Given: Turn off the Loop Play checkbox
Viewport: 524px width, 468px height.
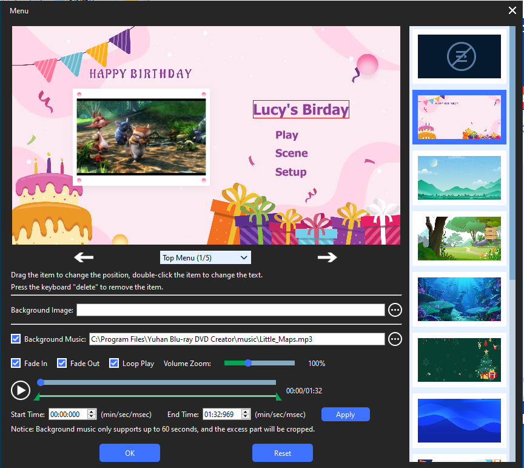Looking at the screenshot, I should point(114,363).
